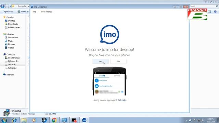This screenshot has width=219, height=123.
Task: Click the taskbar clock
Action: coord(211,120)
